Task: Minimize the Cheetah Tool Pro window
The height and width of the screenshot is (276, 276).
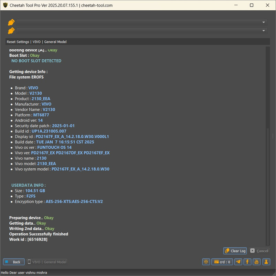Action: pos(236,5)
